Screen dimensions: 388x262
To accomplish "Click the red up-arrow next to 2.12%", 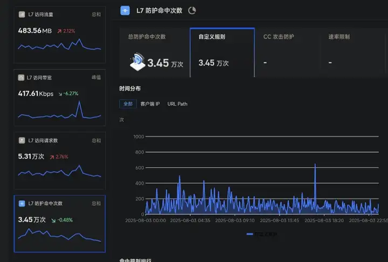I will tap(59, 31).
